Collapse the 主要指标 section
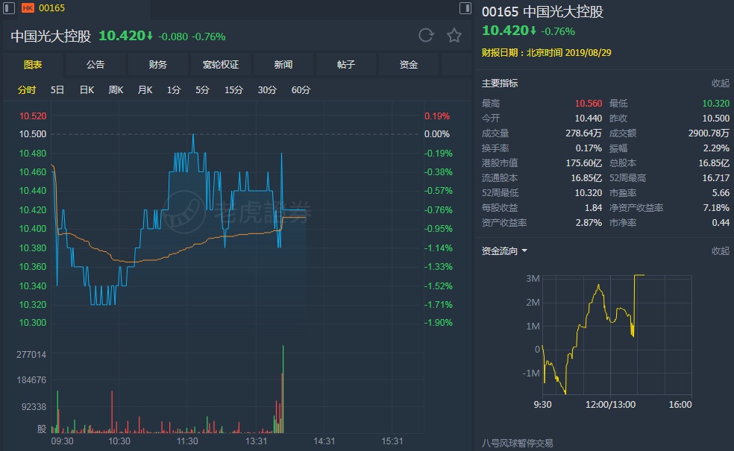This screenshot has width=734, height=451. [721, 83]
